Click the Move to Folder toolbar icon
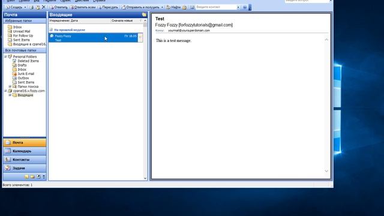This screenshot has width=384, height=216. point(37,7)
